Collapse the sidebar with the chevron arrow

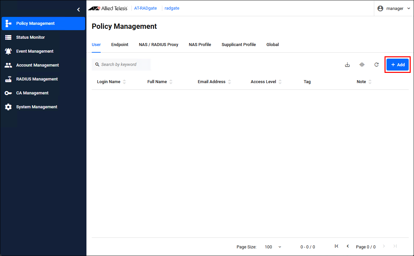tap(78, 10)
